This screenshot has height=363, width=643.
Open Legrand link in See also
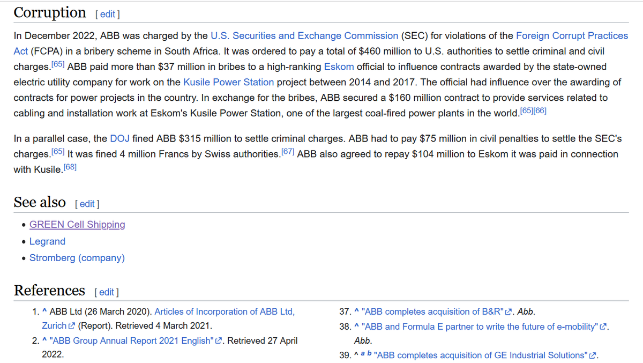click(47, 241)
